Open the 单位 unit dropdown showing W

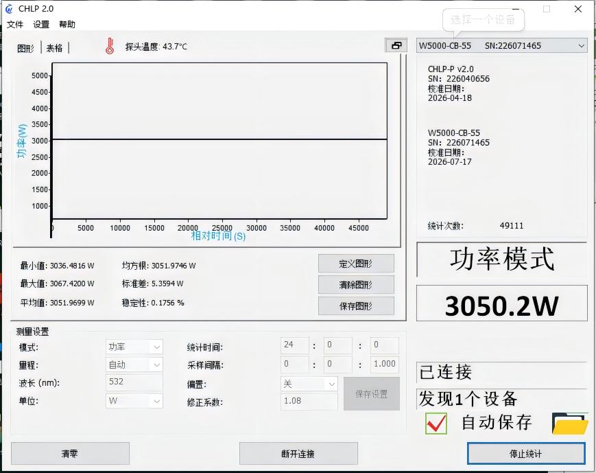coord(134,401)
